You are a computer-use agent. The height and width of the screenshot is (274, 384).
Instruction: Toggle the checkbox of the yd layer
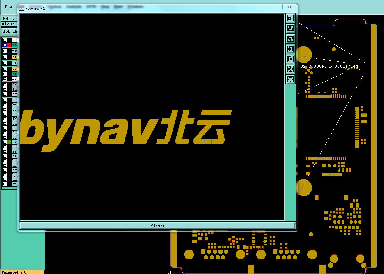pyautogui.click(x=5, y=123)
